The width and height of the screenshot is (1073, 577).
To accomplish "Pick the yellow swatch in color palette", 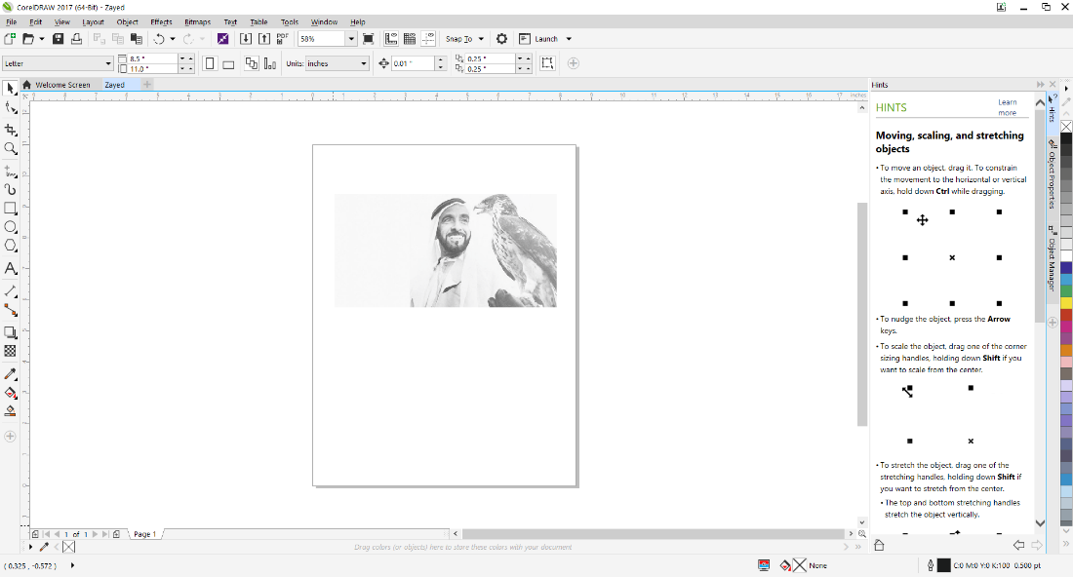I will pos(1066,303).
